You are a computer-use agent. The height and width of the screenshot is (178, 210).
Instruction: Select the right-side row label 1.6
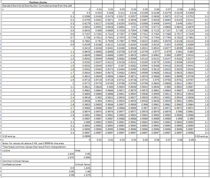pyautogui.click(x=201, y=69)
